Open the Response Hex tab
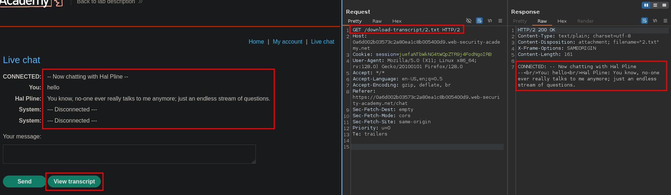The image size is (671, 195). point(562,21)
